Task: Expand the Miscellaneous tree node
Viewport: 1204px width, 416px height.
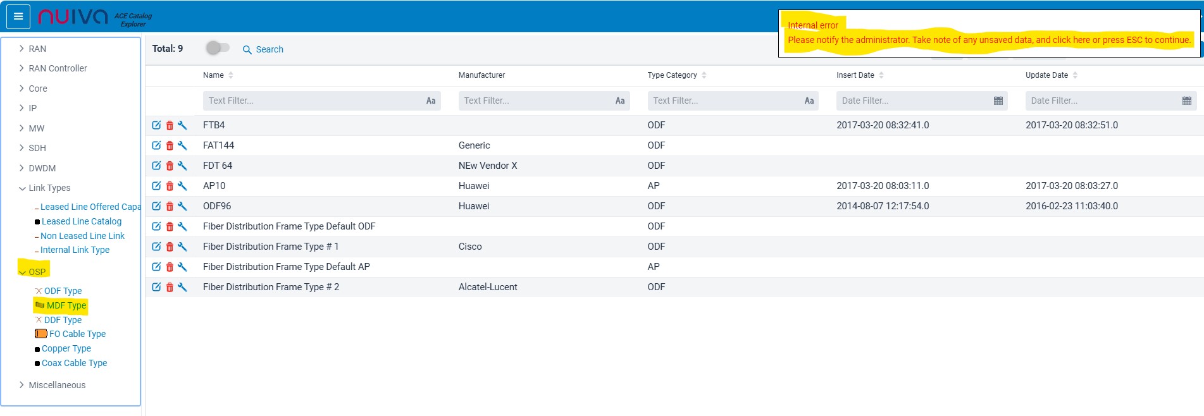Action: 22,385
